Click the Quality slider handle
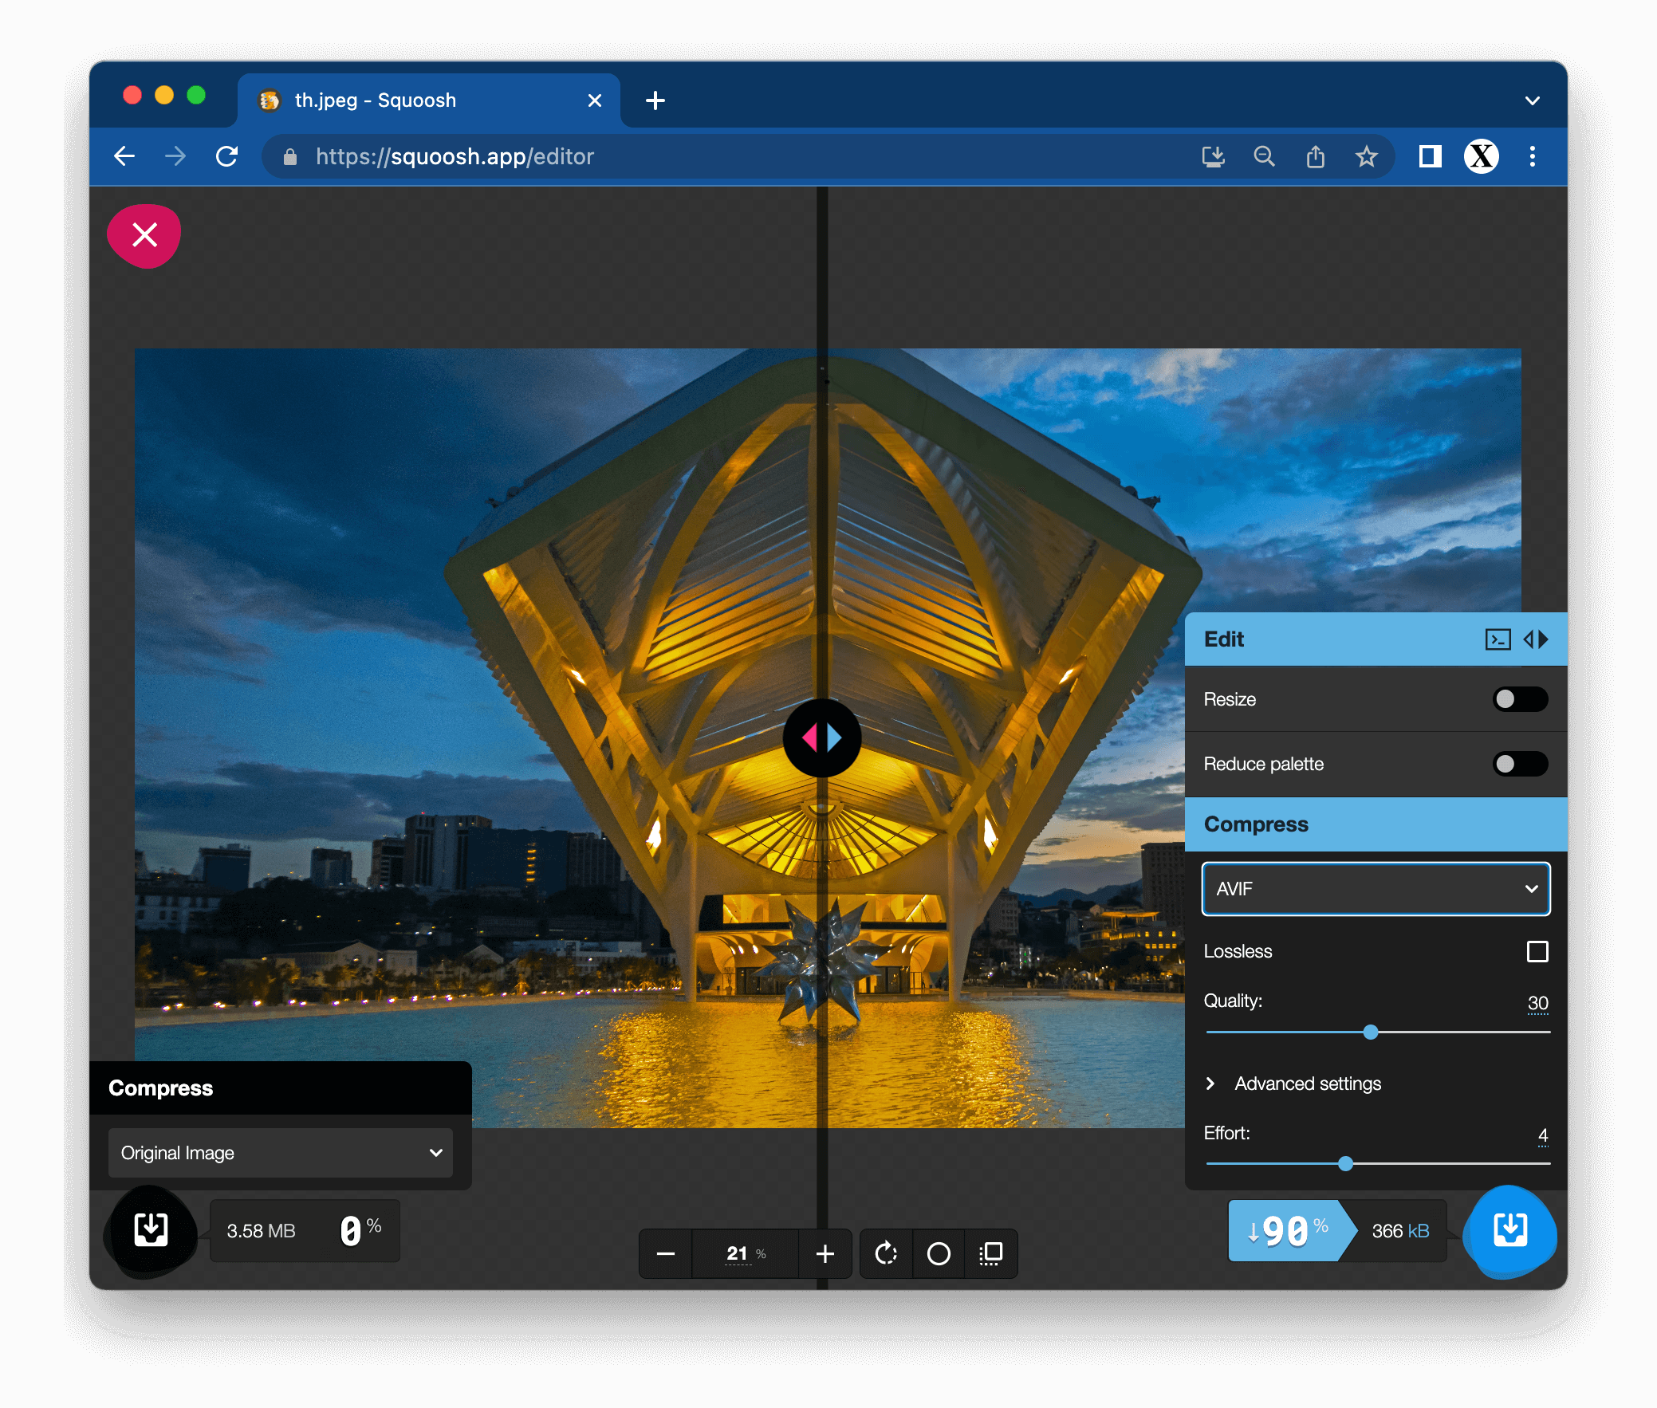The width and height of the screenshot is (1657, 1408). coord(1371,1032)
